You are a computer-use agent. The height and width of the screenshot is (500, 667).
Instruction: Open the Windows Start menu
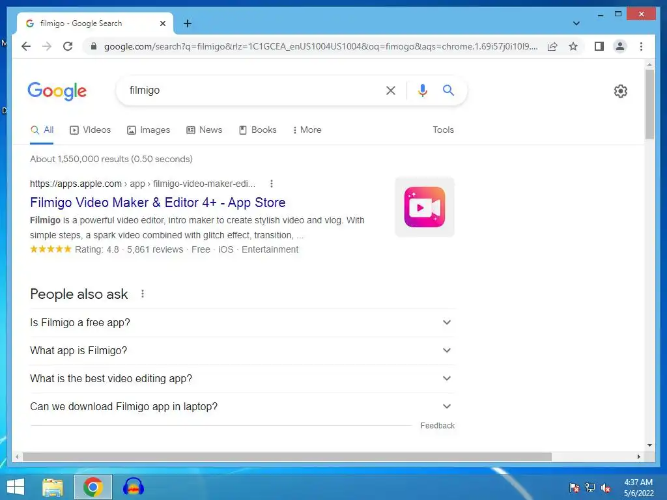16,487
